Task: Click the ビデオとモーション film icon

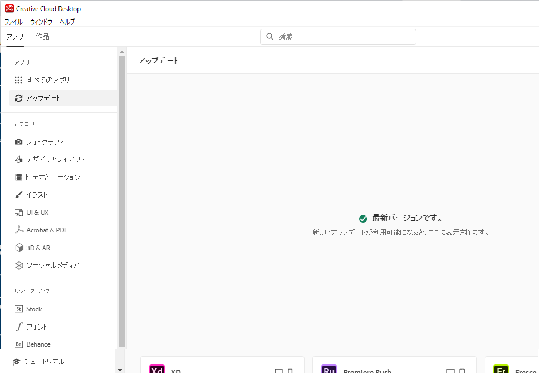Action: point(18,177)
